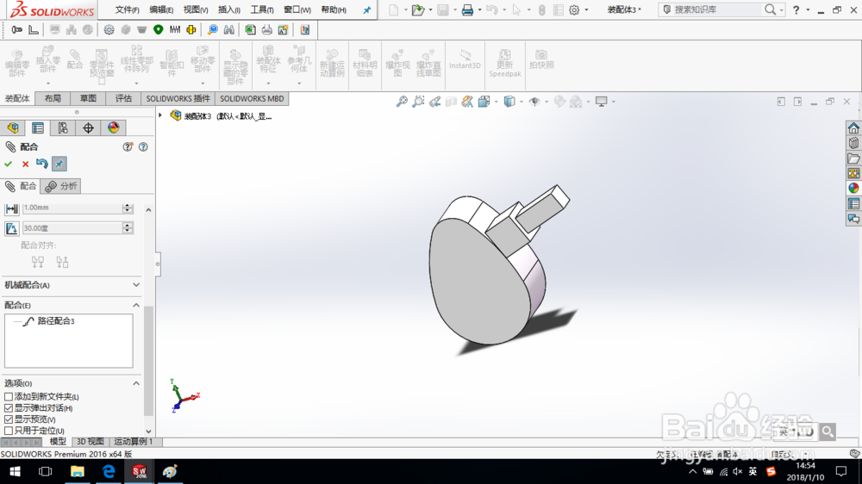This screenshot has width=862, height=484.
Task: Adjust the distance value spinner
Action: click(x=128, y=208)
